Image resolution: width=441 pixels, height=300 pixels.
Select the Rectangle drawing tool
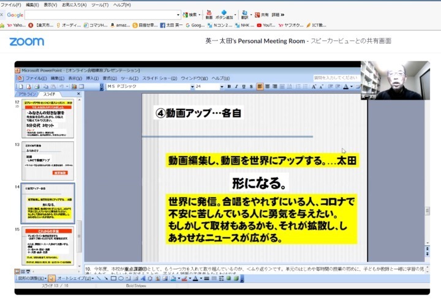pos(113,279)
